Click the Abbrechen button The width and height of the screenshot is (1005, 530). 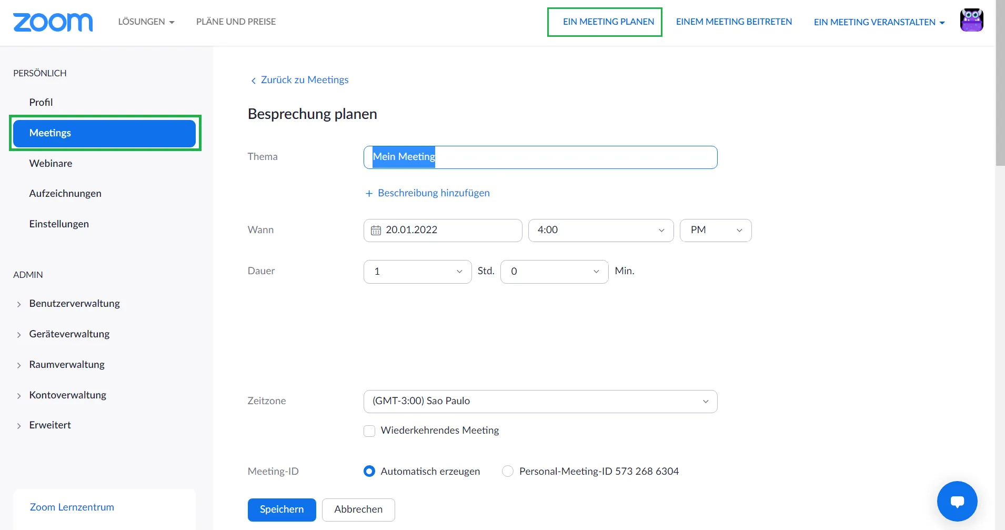coord(358,510)
